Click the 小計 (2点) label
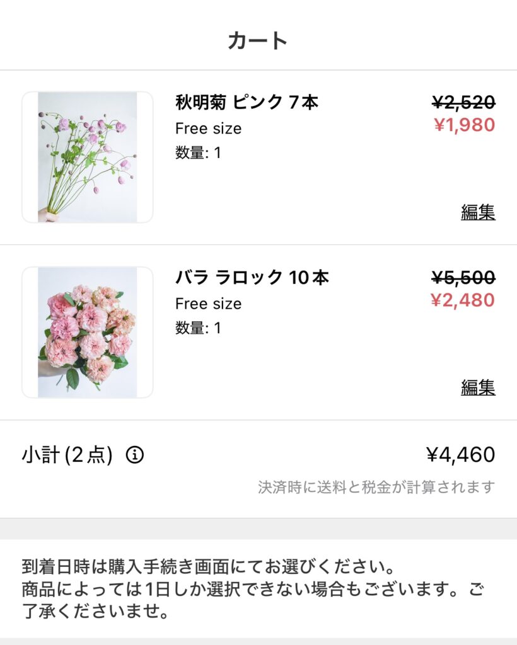 67,455
